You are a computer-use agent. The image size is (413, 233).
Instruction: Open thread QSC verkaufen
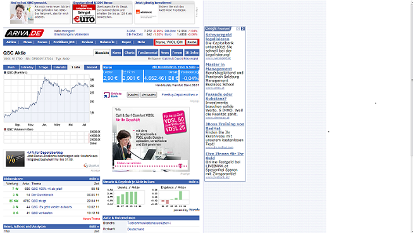pyautogui.click(x=42, y=213)
